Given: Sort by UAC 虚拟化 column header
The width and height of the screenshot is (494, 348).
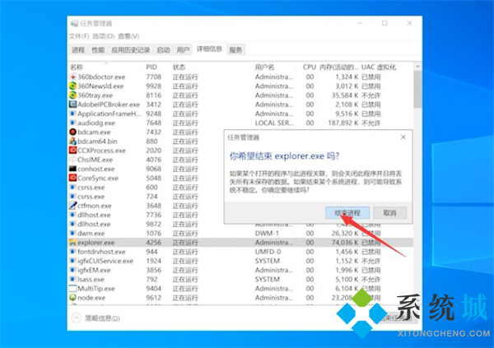Looking at the screenshot, I should coord(379,67).
